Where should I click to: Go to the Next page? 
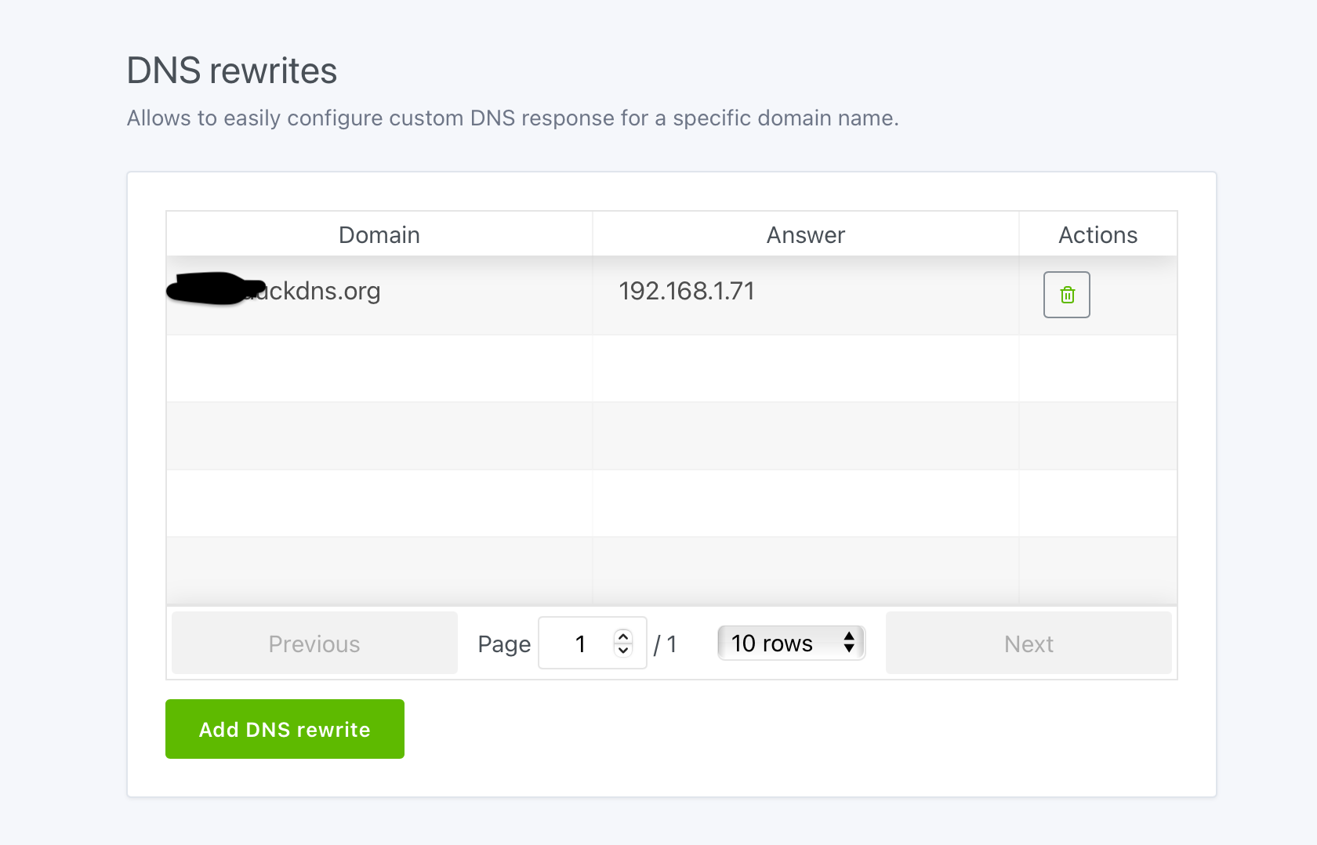pos(1029,643)
